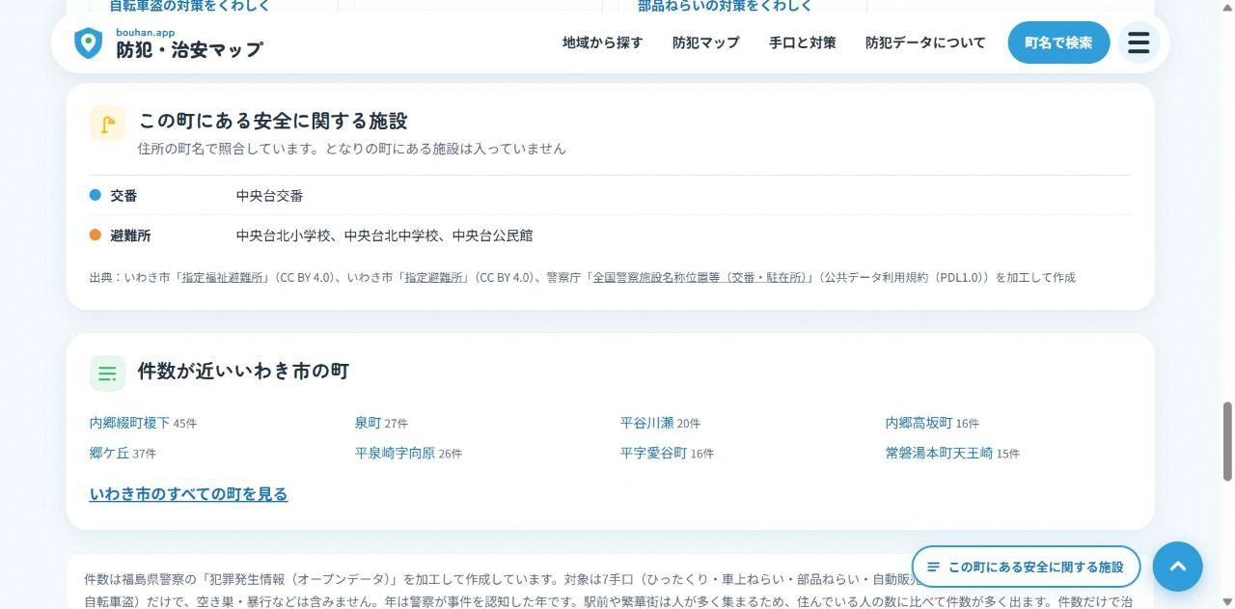Click the 避難所 row label

click(130, 235)
